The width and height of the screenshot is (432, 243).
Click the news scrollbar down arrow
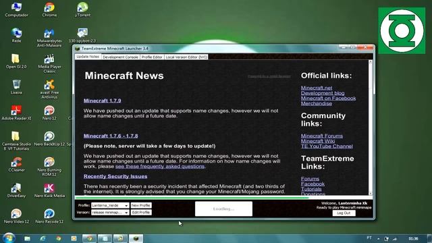click(371, 194)
